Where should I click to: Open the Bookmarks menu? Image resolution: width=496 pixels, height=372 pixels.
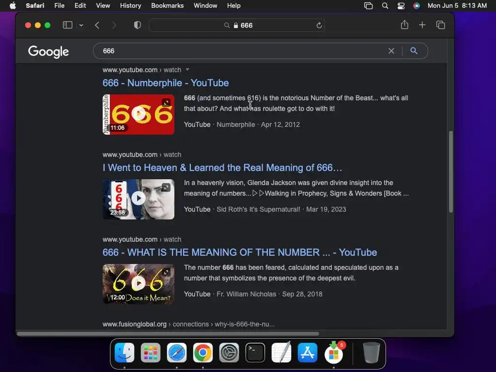pos(167,5)
